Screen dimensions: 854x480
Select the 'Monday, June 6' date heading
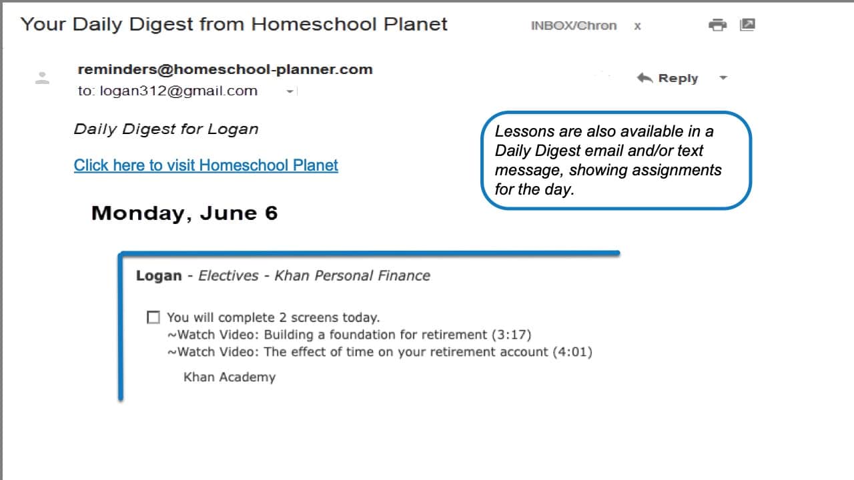pyautogui.click(x=184, y=213)
